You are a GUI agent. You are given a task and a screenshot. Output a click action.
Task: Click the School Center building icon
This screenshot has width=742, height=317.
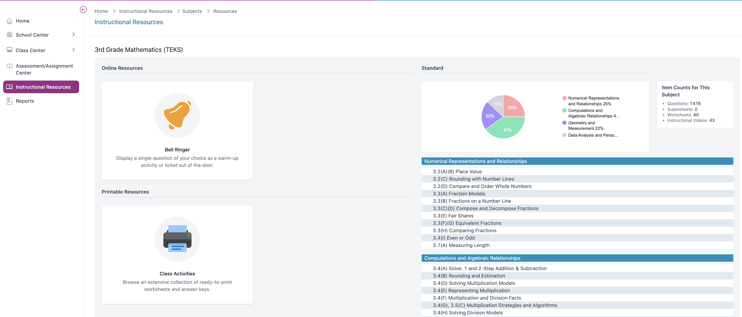click(x=9, y=34)
